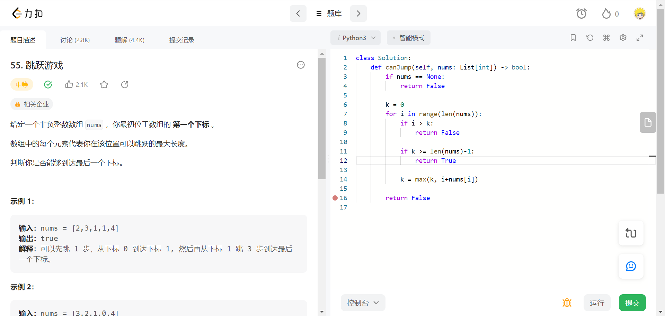This screenshot has height=316, width=665.
Task: Open the LeetCode 力扣 logo home
Action: pos(27,13)
